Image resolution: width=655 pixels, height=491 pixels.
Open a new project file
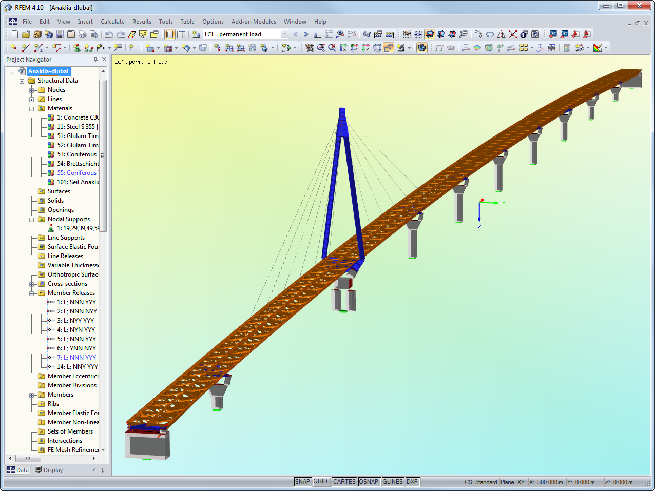(14, 34)
